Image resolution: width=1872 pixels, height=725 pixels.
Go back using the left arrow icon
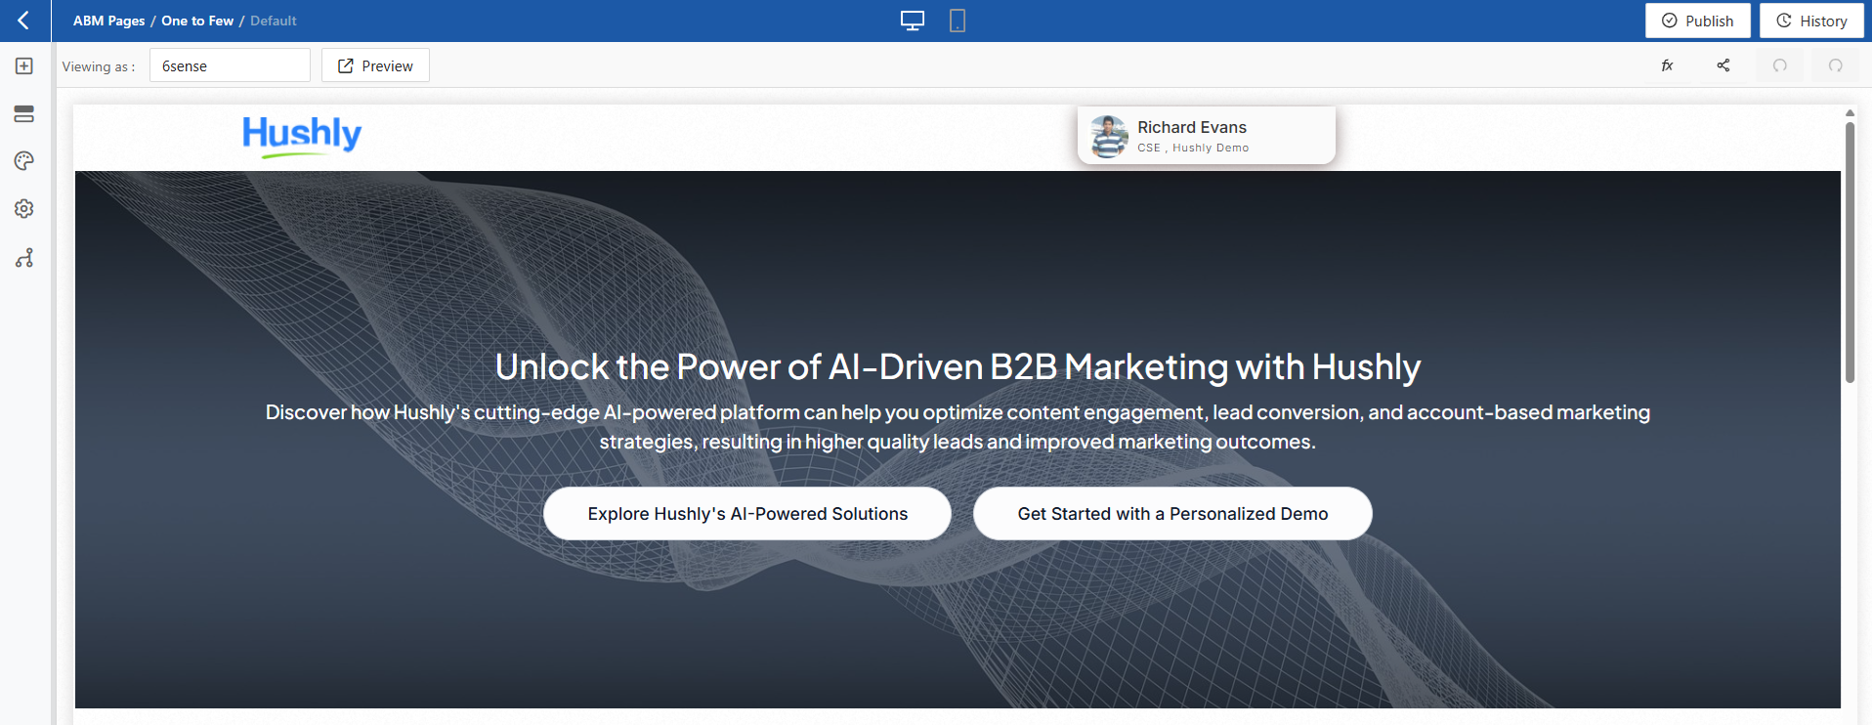[x=24, y=21]
